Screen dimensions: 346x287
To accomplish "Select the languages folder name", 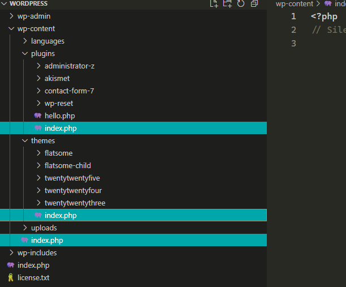I will [x=47, y=41].
